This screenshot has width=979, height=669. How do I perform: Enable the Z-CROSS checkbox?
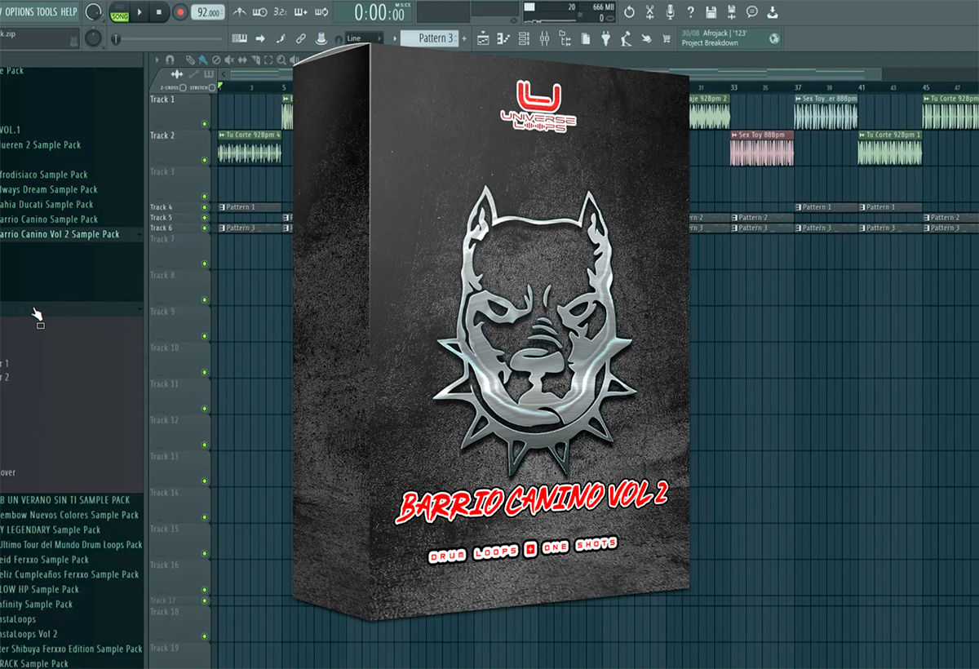(183, 86)
